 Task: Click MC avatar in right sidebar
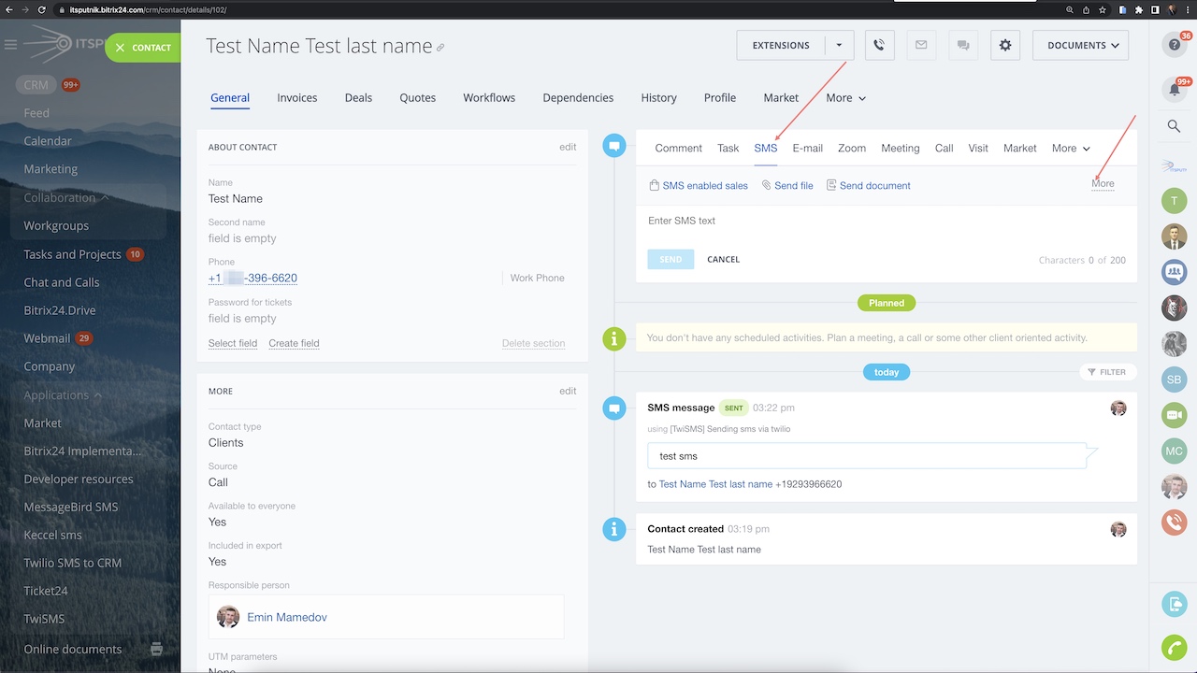(1175, 451)
